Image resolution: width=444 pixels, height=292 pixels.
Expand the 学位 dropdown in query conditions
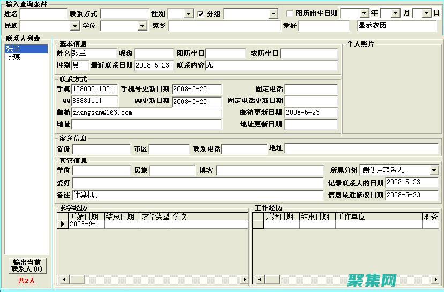point(142,26)
